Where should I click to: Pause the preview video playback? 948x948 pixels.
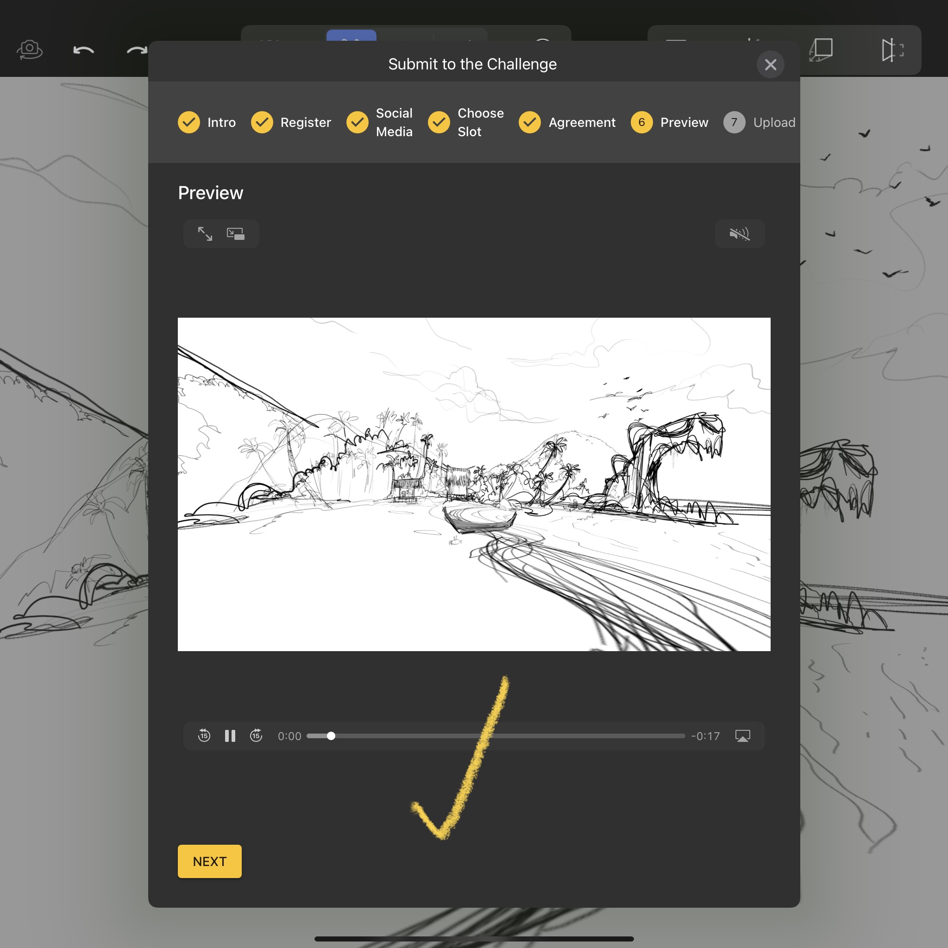(x=230, y=735)
